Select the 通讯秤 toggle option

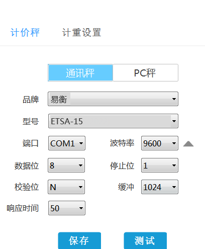80,73
